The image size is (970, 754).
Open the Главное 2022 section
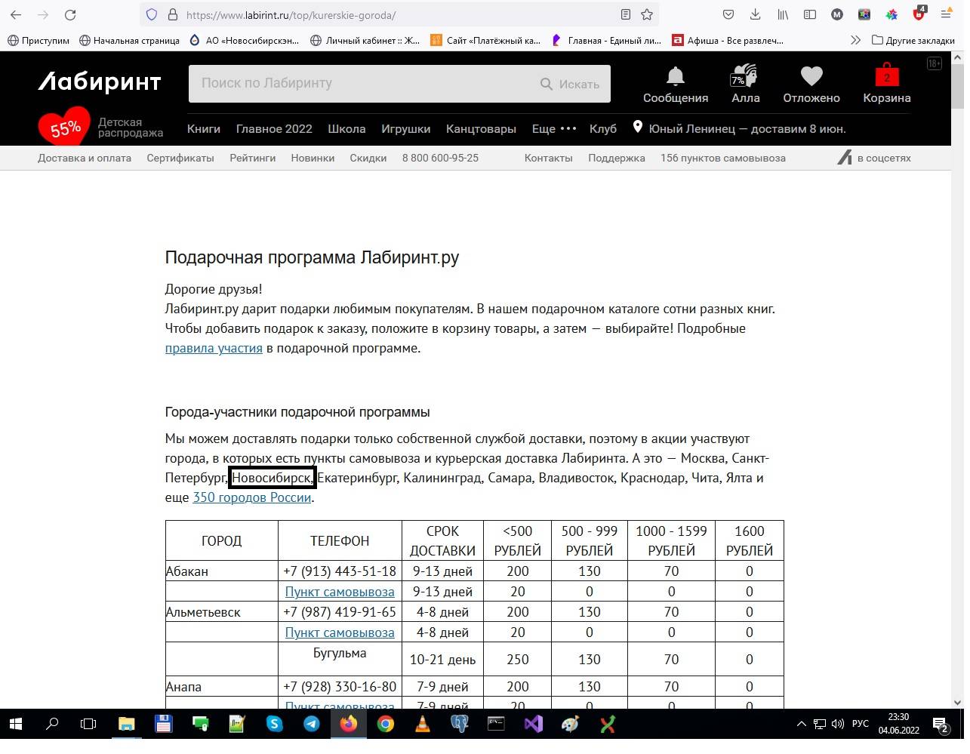coord(274,128)
